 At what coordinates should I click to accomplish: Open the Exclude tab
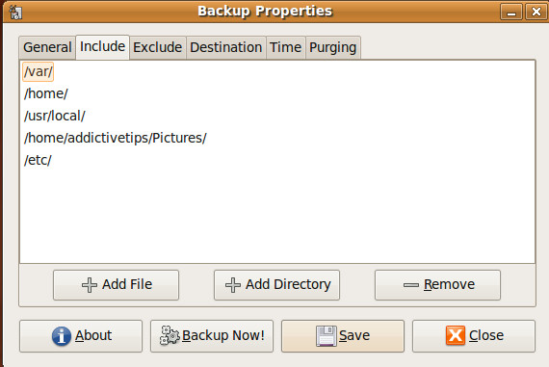click(x=158, y=47)
